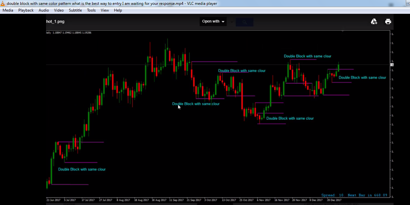Click the 11 Sep 2017 date label
The width and height of the screenshot is (410, 205).
(x=176, y=200)
